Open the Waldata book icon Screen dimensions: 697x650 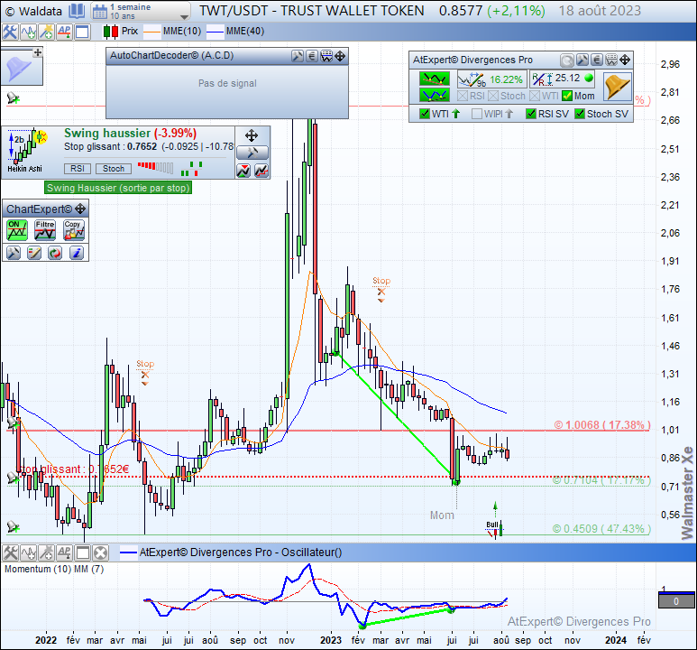tap(77, 11)
